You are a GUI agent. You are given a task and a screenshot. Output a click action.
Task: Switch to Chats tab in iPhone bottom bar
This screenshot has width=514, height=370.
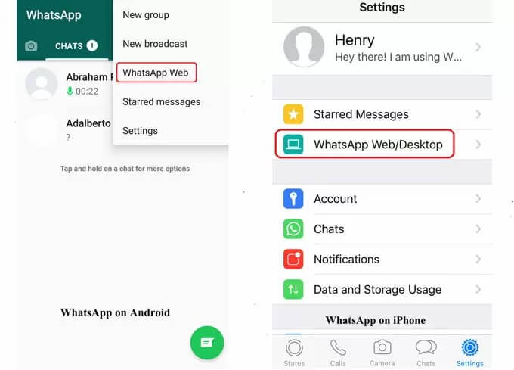(x=426, y=353)
